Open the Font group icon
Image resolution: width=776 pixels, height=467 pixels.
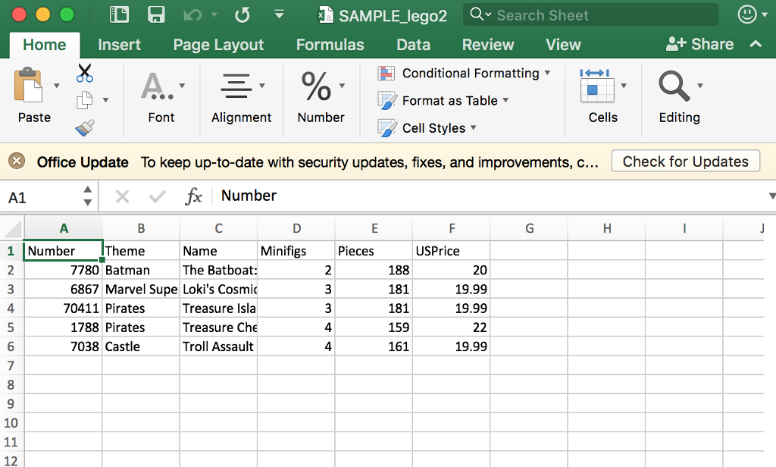(x=158, y=86)
